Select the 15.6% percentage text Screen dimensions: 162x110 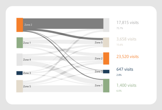[x=120, y=45]
